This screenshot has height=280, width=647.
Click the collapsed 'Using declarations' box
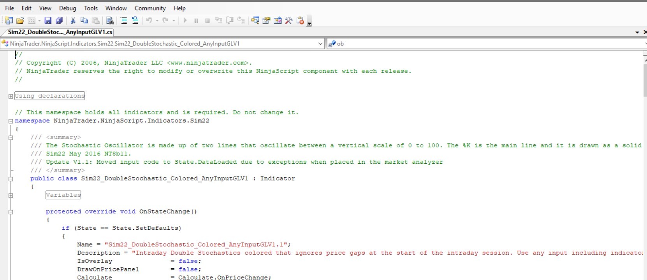coord(50,96)
